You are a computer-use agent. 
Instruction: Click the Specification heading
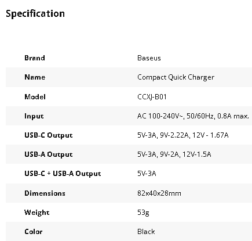pyautogui.click(x=35, y=14)
